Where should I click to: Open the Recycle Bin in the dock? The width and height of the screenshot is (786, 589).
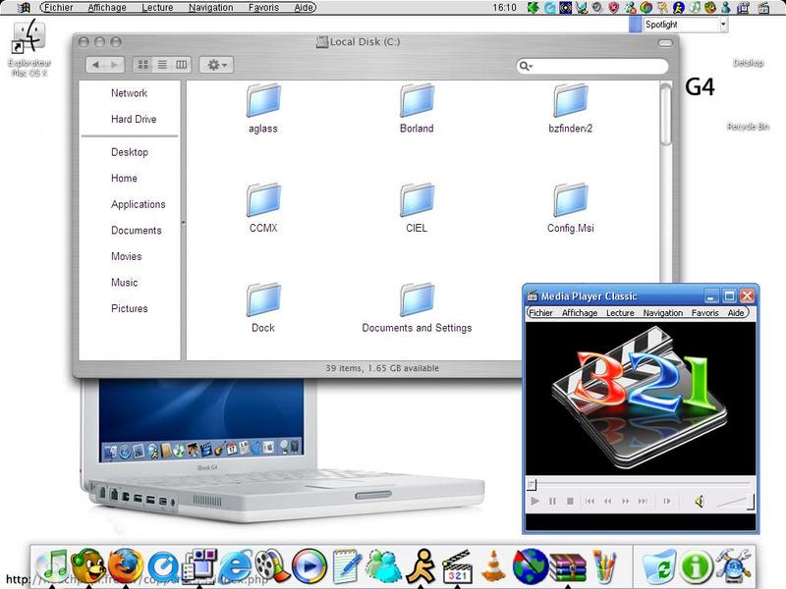(x=658, y=567)
